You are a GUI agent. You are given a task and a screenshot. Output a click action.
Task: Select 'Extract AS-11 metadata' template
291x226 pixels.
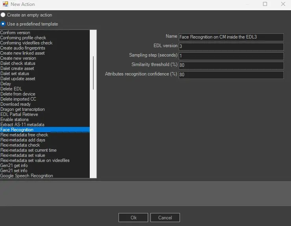tap(22, 125)
